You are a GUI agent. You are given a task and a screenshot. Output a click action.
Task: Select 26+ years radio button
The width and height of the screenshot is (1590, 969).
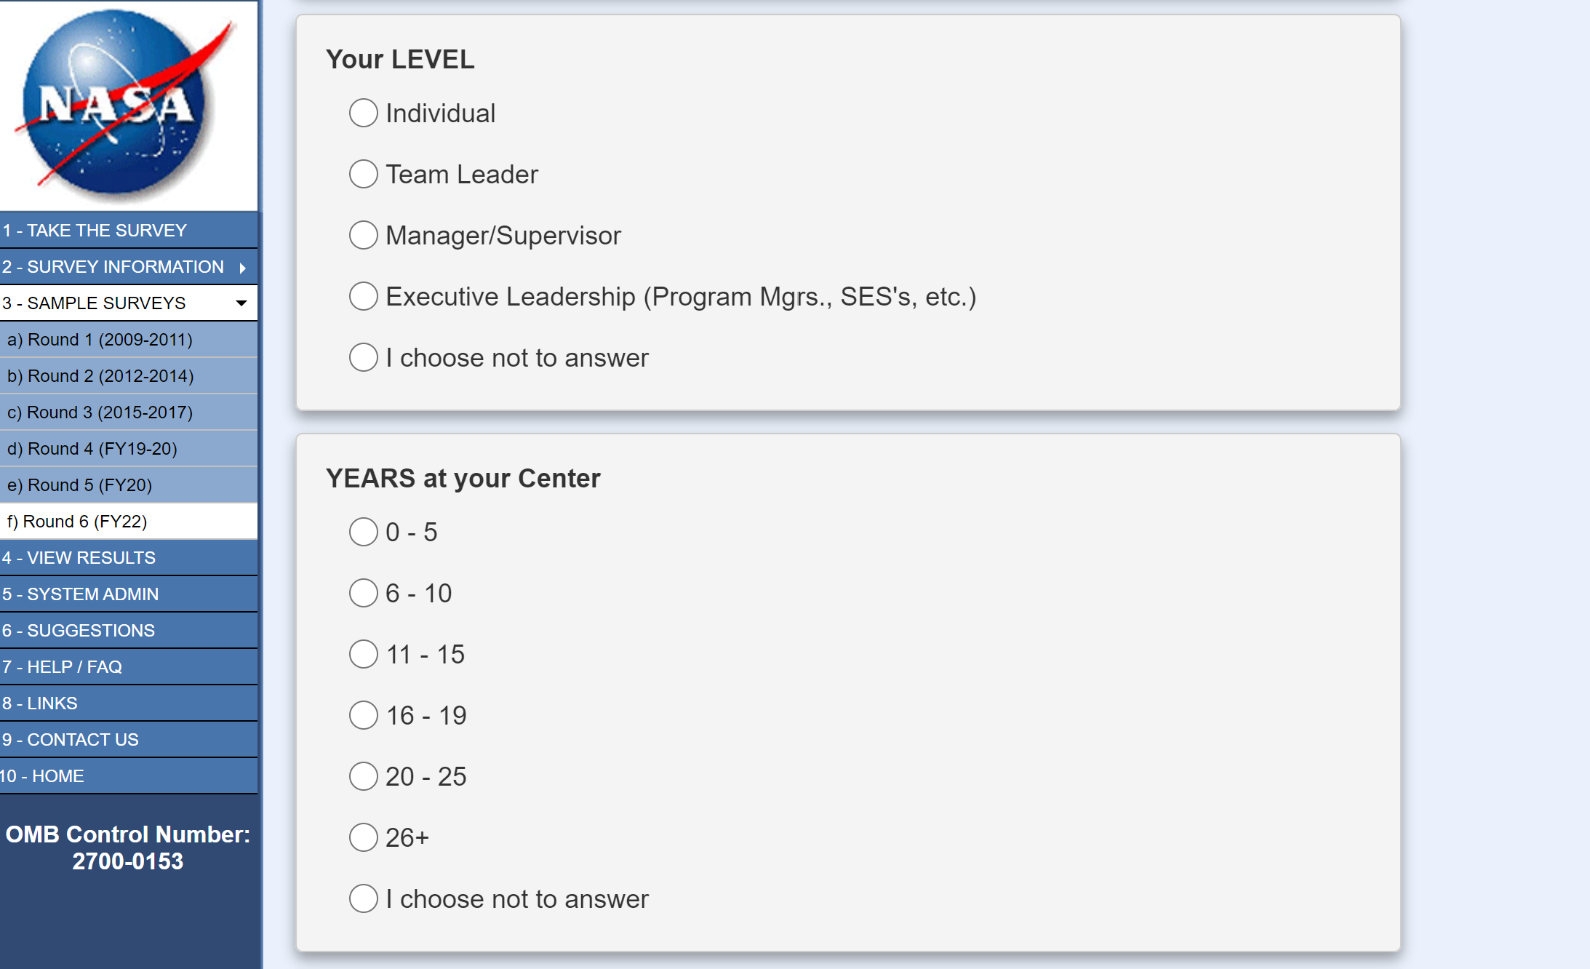click(x=364, y=837)
